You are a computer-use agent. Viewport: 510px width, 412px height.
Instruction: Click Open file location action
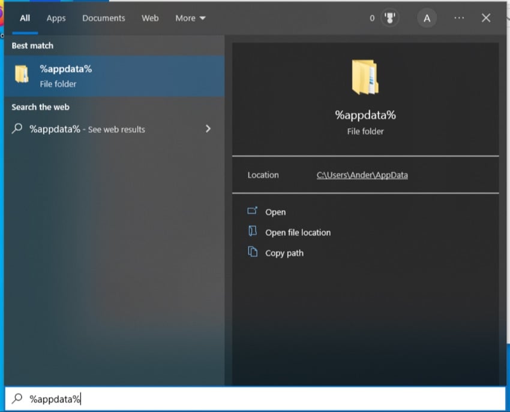tap(298, 232)
